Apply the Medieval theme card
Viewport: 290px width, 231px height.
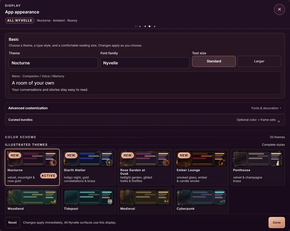pos(145,201)
